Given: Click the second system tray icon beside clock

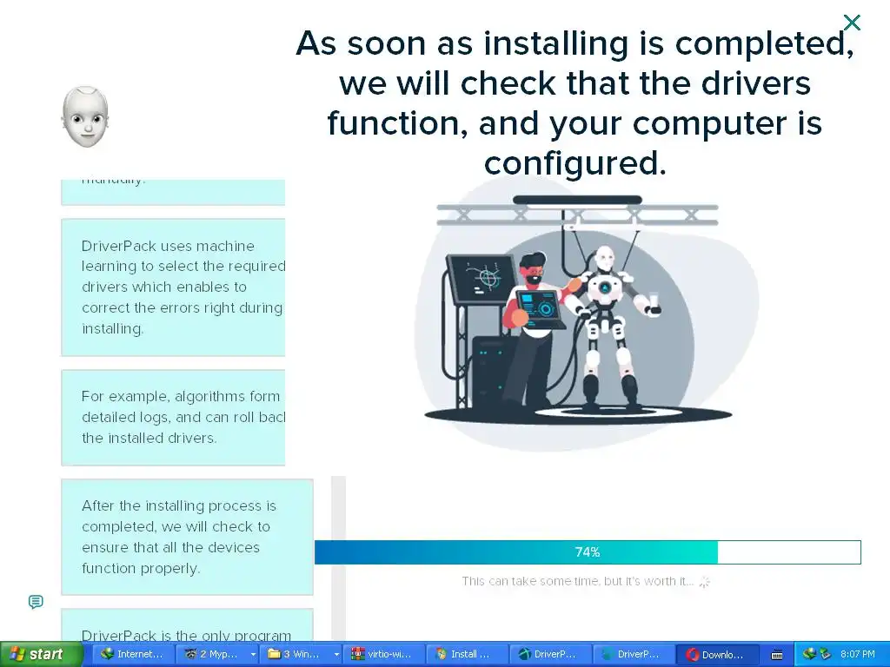Looking at the screenshot, I should (x=825, y=654).
